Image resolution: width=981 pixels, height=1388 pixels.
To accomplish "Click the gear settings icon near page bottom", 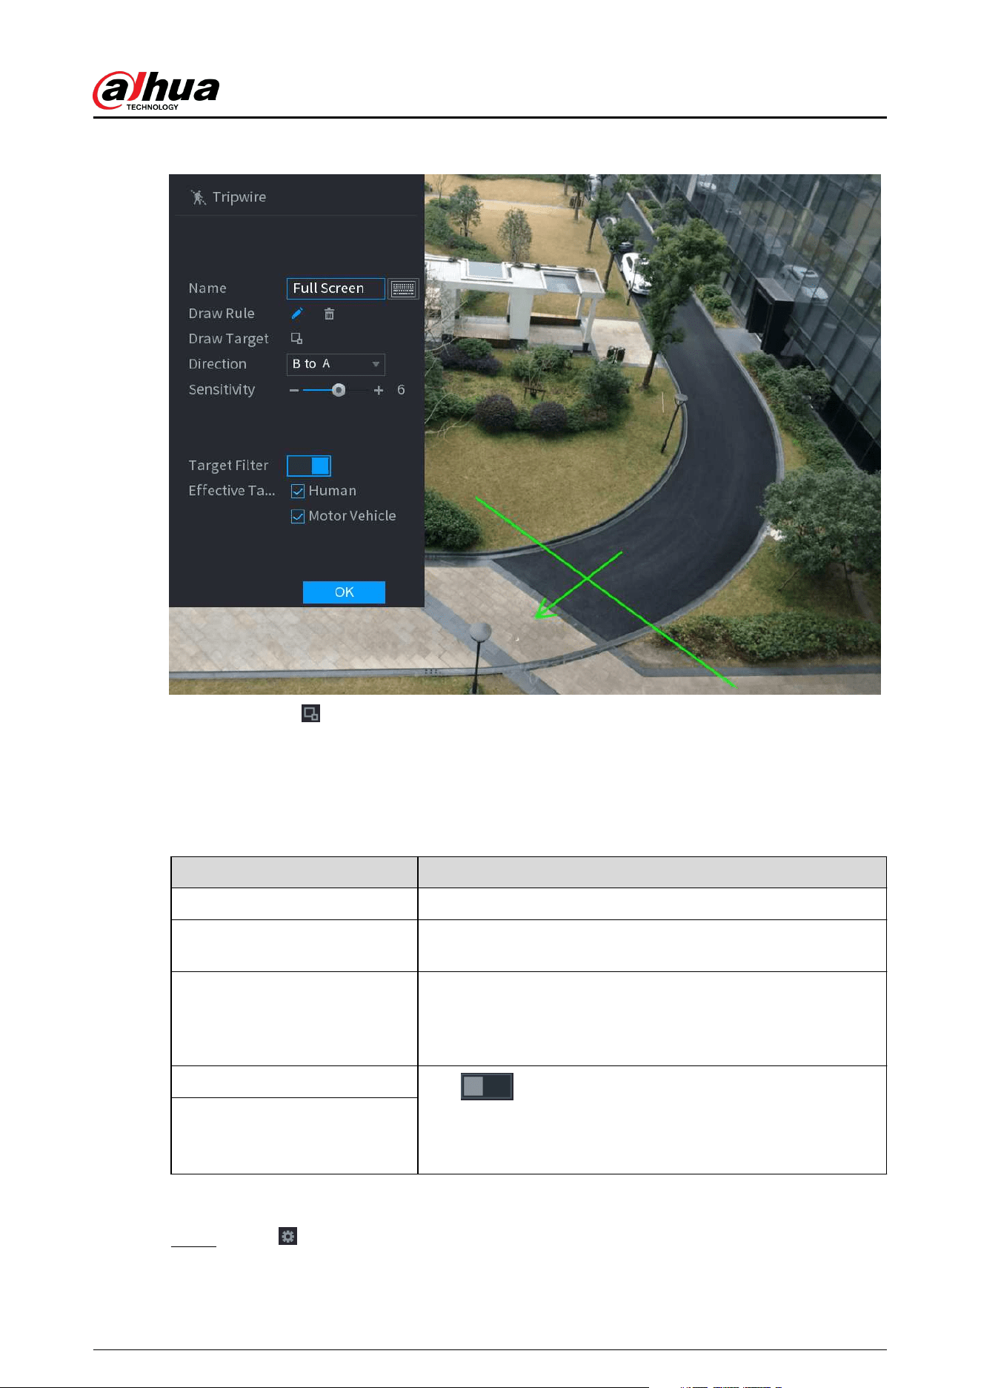I will (287, 1236).
